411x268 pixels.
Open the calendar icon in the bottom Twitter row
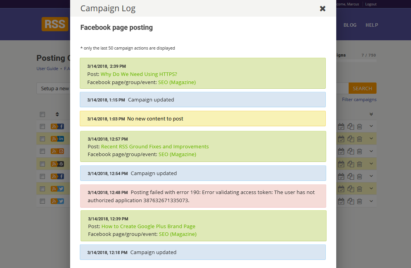point(341,201)
